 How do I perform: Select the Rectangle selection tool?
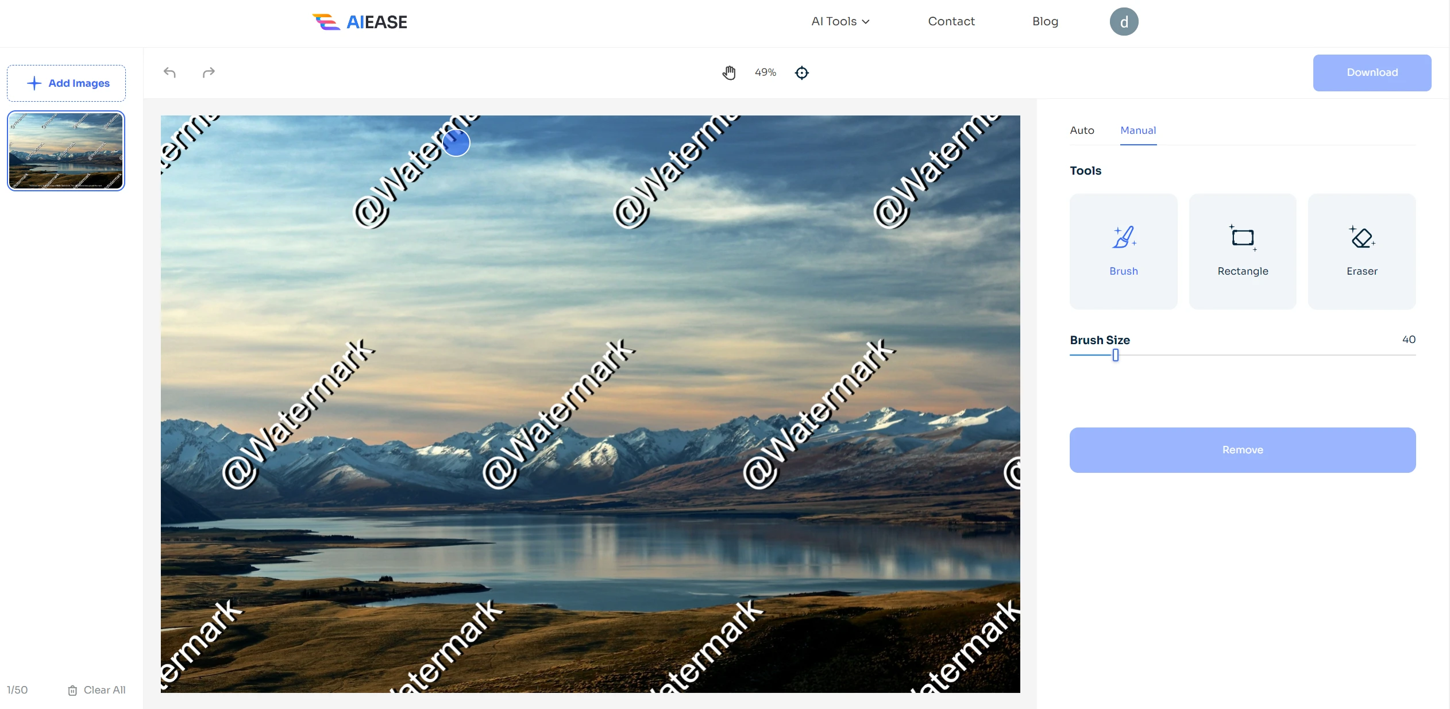click(1242, 251)
